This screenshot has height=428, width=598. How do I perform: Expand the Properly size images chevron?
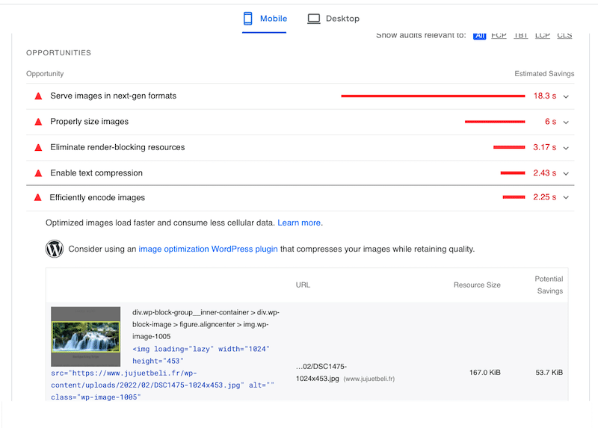[x=566, y=122]
